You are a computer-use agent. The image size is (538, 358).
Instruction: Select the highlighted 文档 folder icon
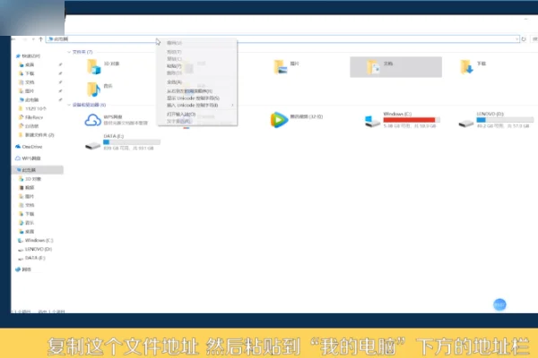[373, 67]
